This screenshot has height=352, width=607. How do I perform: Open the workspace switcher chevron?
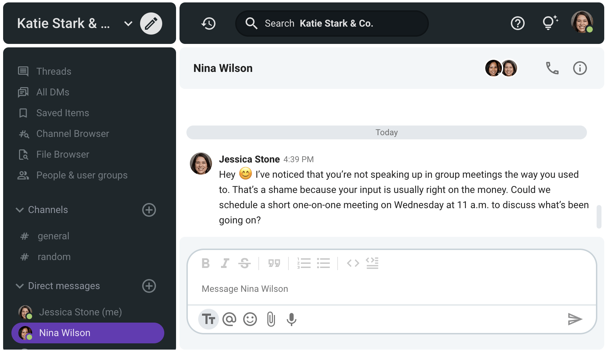coord(128,24)
